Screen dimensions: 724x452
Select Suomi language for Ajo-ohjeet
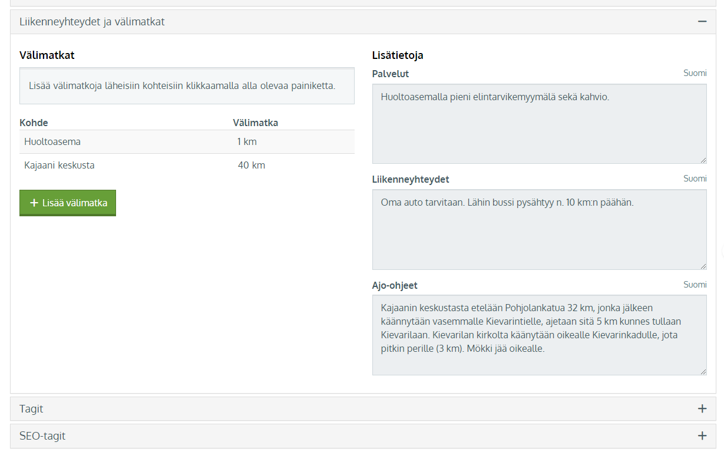[x=695, y=285]
